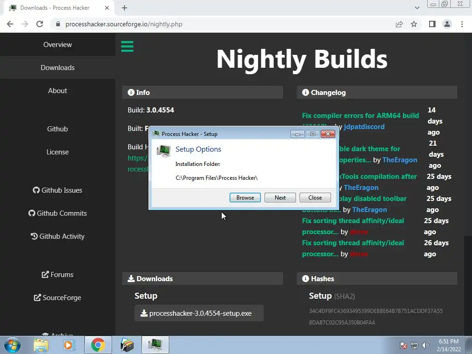The height and width of the screenshot is (354, 472).
Task: Click the volume speaker tray icon
Action: coord(425,345)
